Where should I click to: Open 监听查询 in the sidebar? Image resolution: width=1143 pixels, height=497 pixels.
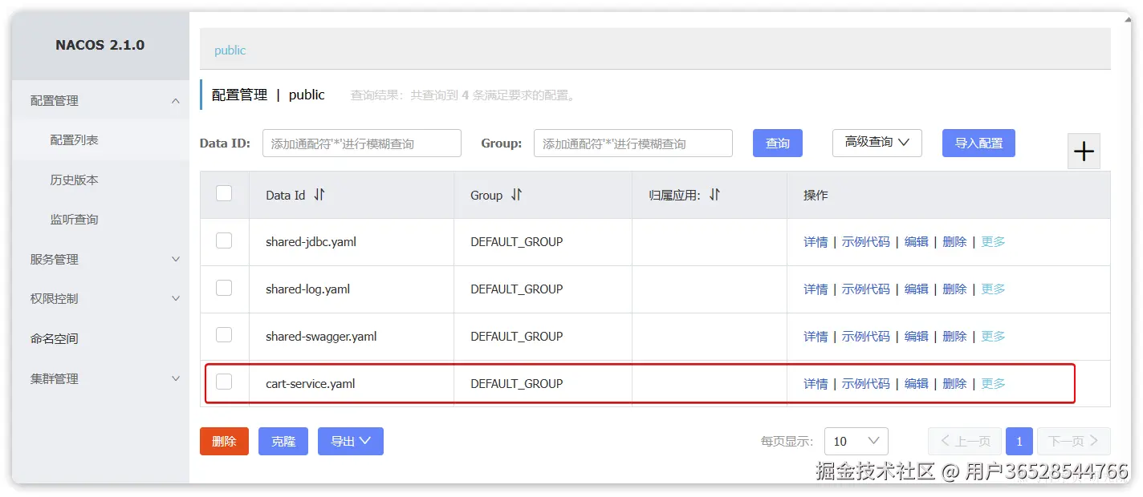coord(74,220)
